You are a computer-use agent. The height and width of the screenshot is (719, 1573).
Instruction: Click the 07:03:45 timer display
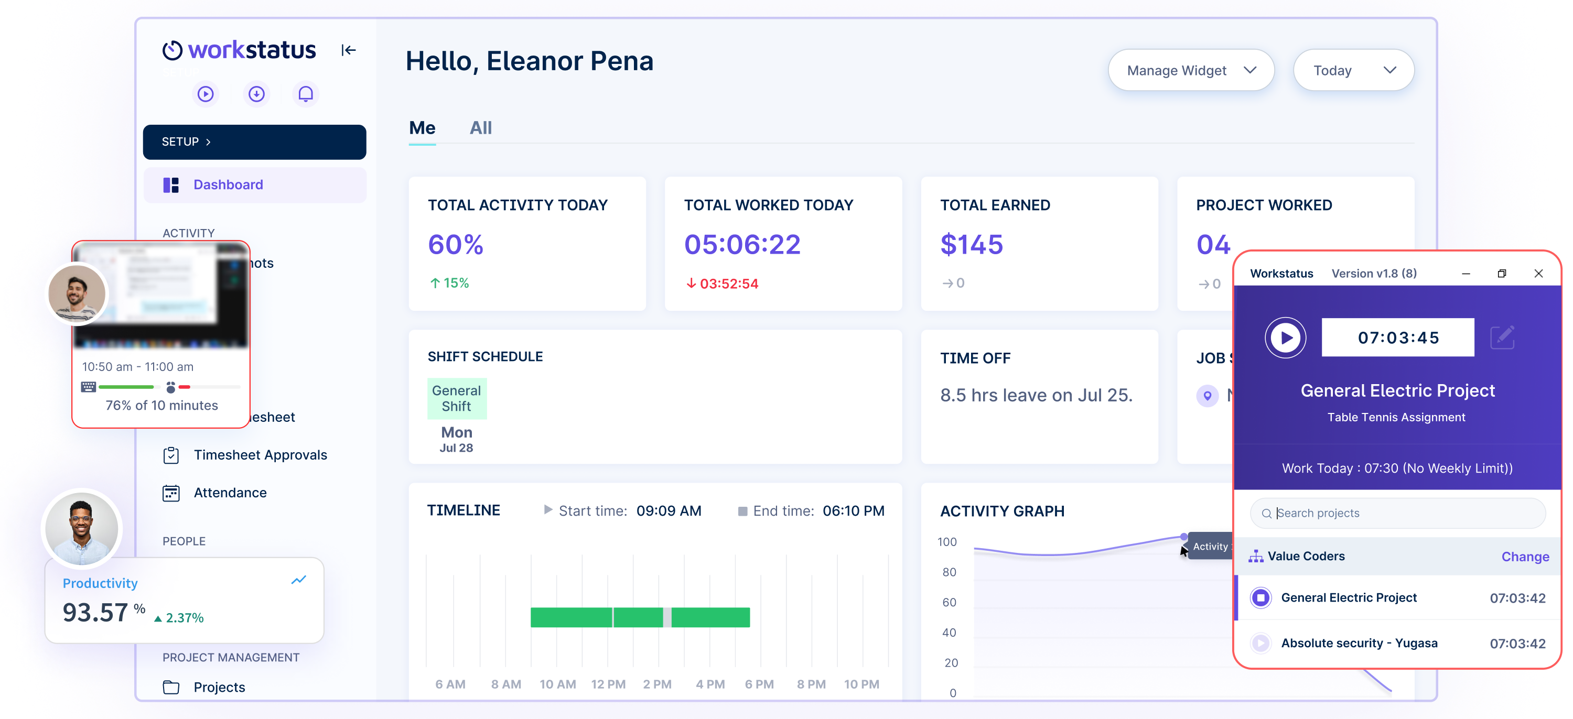[1397, 337]
